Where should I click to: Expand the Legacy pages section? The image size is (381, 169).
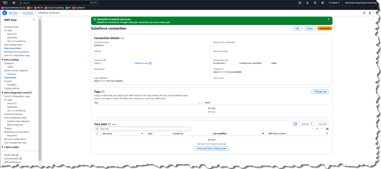pos(3,147)
